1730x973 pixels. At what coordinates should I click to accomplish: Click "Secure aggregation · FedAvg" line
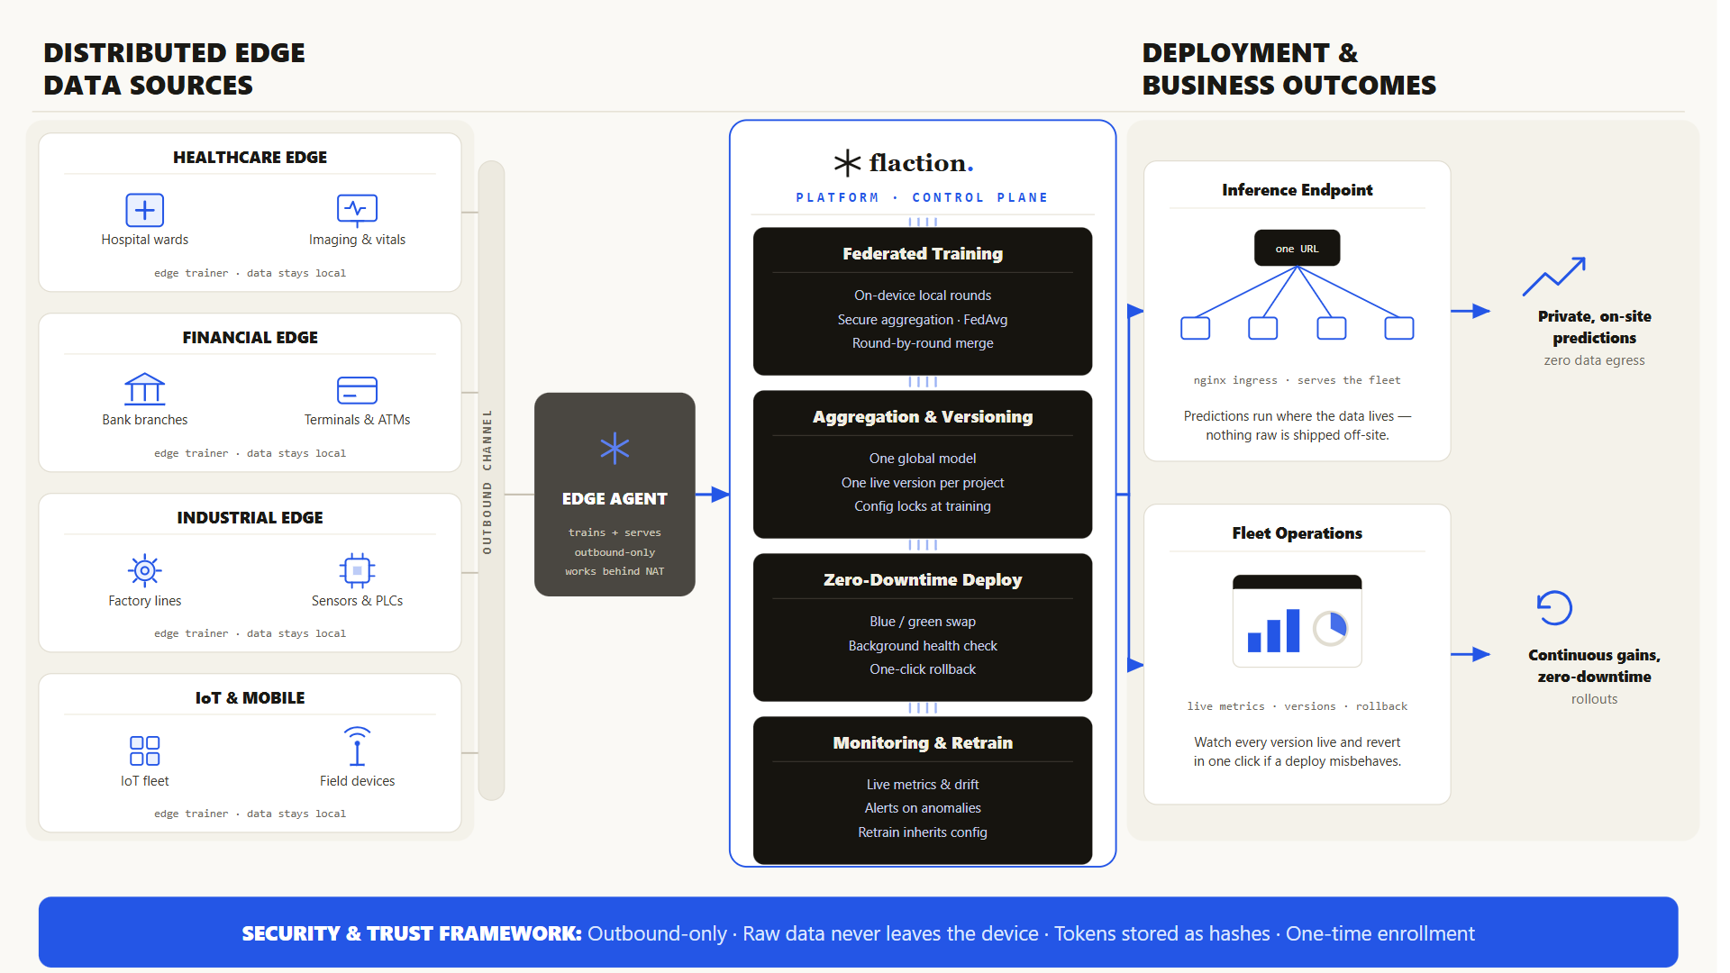(x=923, y=320)
